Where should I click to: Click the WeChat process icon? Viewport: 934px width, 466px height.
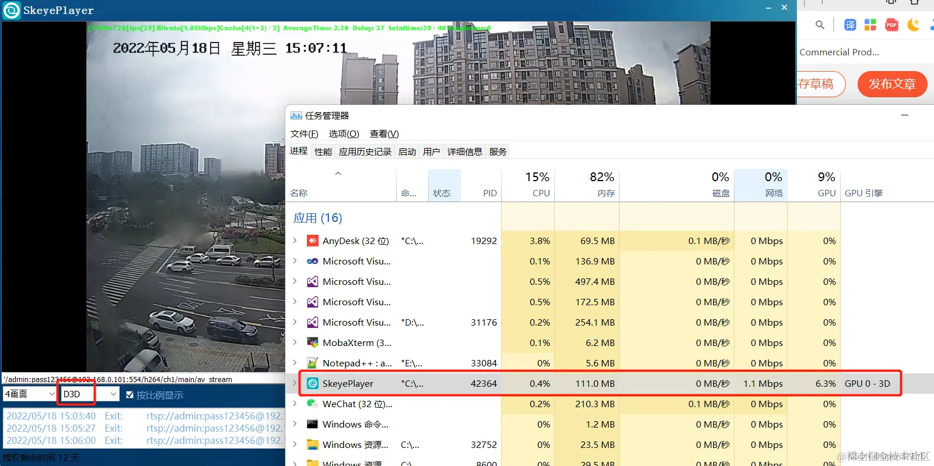click(313, 404)
